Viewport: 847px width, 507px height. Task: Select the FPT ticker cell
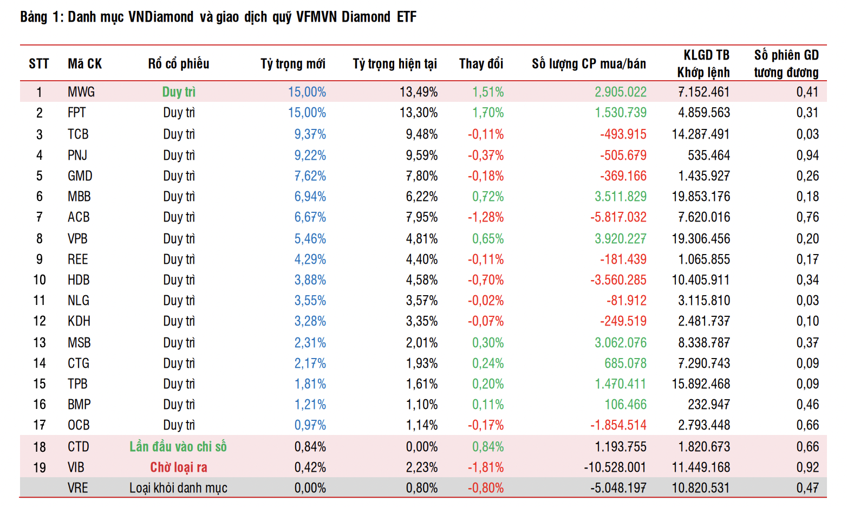tap(77, 113)
